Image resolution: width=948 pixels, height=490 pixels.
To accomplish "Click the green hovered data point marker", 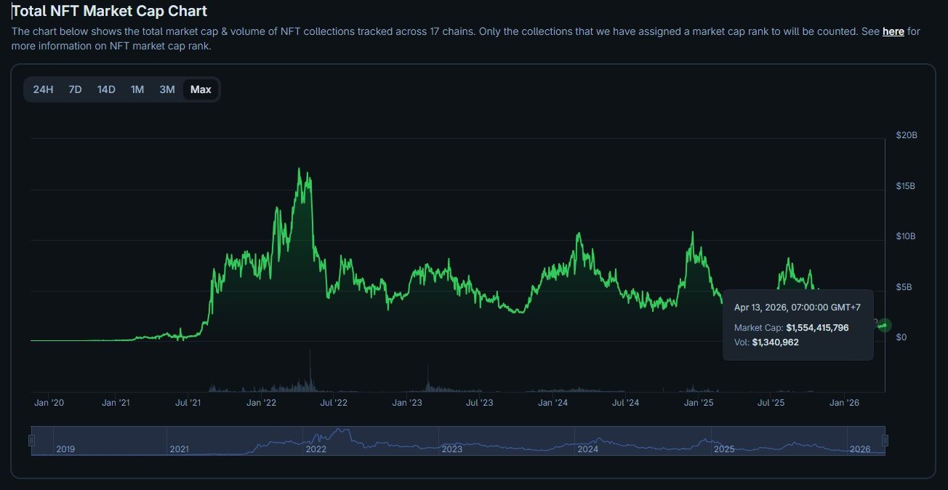I will coord(885,325).
